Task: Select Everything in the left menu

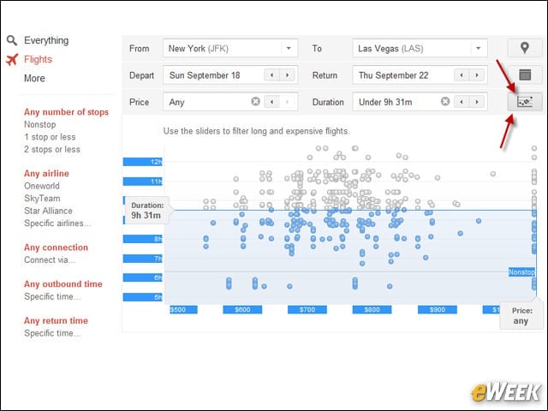Action: [46, 40]
